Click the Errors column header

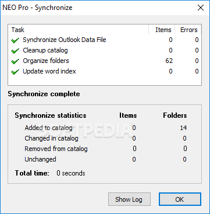[188, 30]
